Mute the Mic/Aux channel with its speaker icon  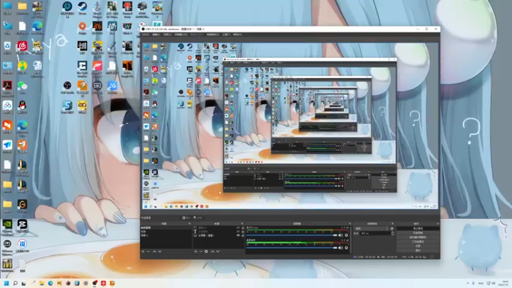[x=341, y=235]
